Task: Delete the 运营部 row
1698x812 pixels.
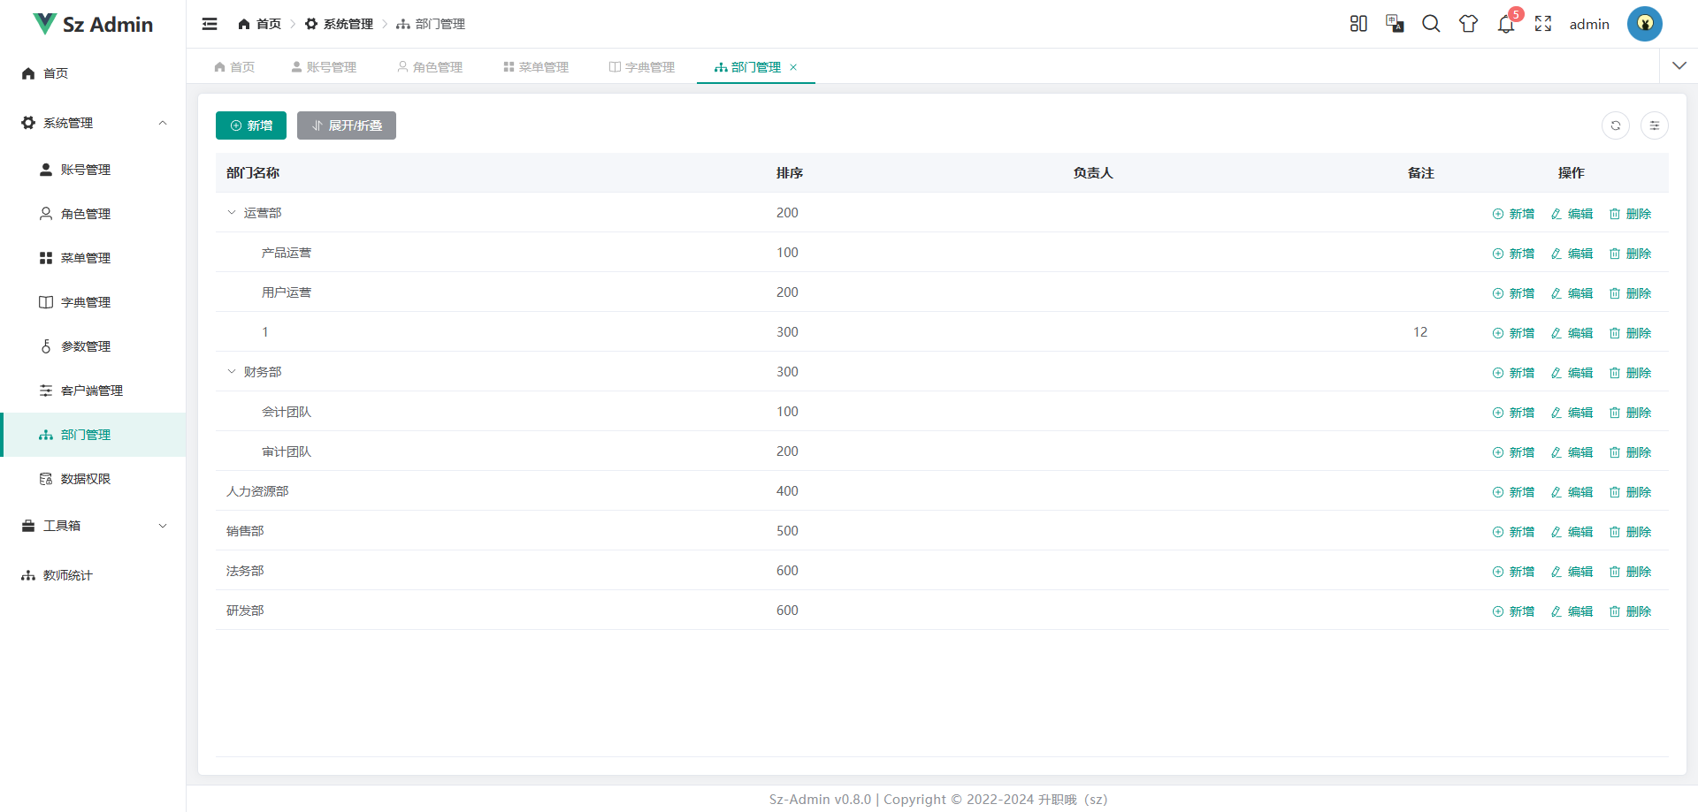Action: click(x=1630, y=214)
